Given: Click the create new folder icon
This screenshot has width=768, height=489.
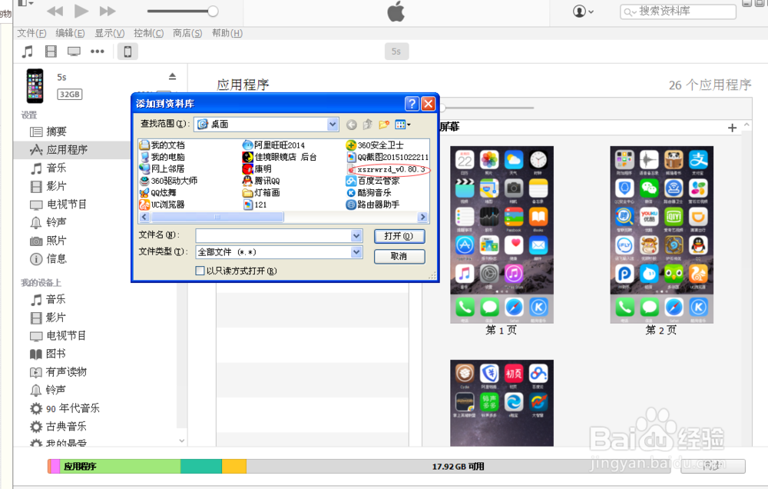Looking at the screenshot, I should 384,125.
